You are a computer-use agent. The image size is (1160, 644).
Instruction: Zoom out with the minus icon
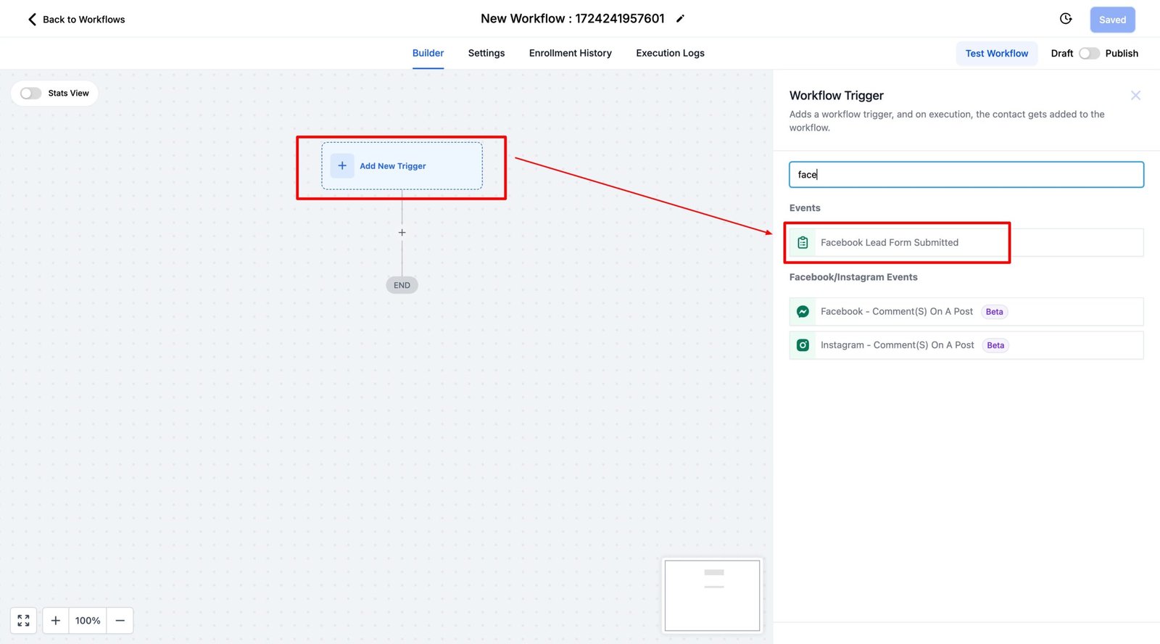tap(120, 621)
